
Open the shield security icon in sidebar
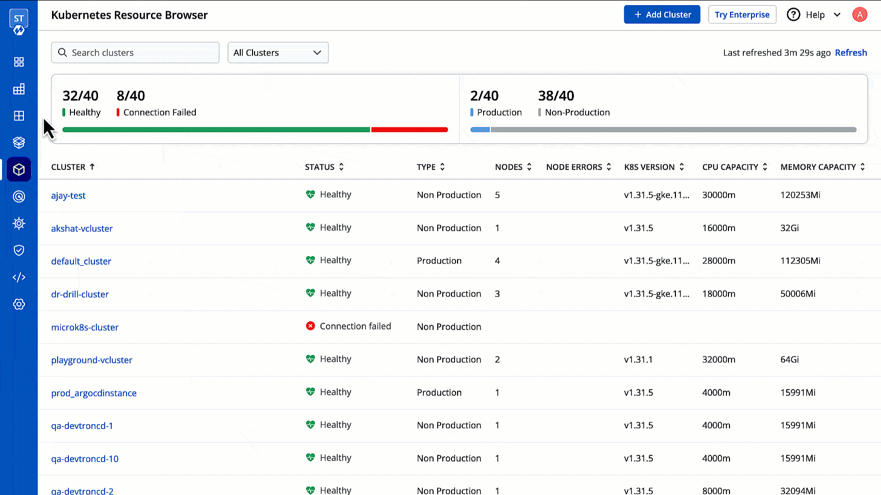tap(19, 250)
